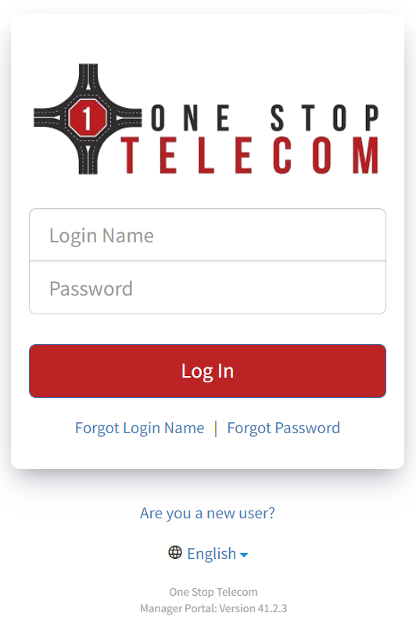Click the "One Stop Telecom" footer text
This screenshot has width=416, height=620.
tap(213, 592)
